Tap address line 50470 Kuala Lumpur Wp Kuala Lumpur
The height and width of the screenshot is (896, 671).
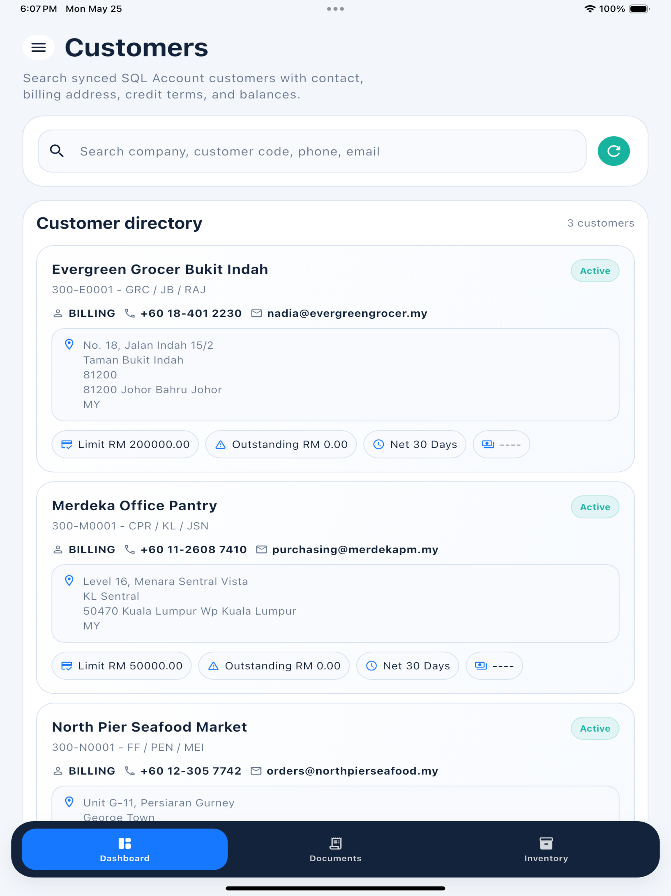click(x=190, y=611)
